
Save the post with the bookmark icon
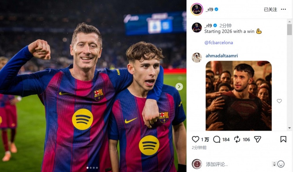coord(283,139)
